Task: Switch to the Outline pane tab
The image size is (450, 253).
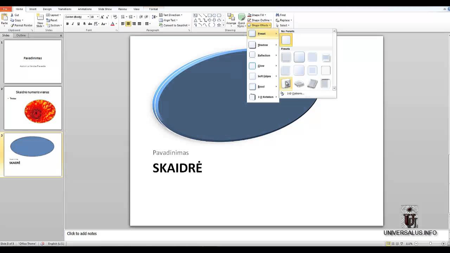Action: (21, 35)
